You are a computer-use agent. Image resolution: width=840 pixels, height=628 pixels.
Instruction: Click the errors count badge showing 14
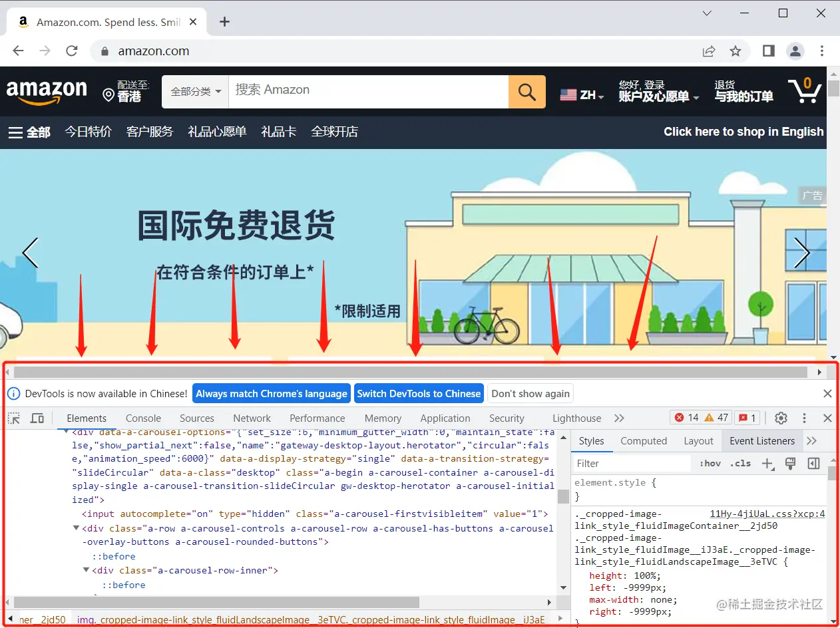pos(686,418)
